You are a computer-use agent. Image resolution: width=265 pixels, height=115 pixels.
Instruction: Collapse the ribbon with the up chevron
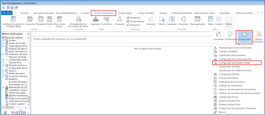click(x=16, y=13)
